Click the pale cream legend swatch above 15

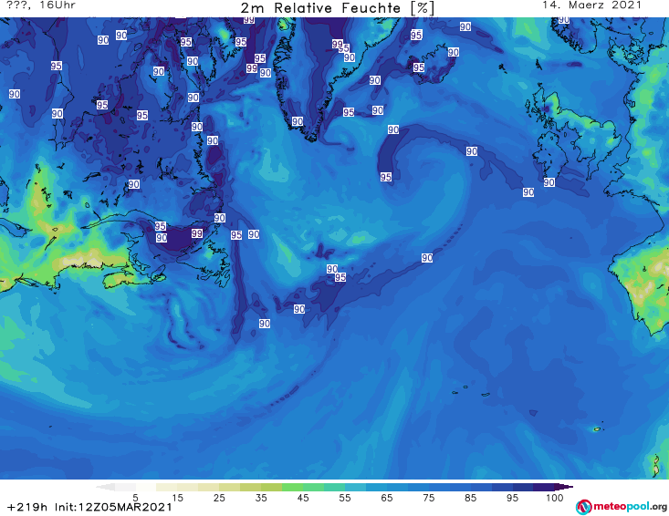click(x=167, y=487)
